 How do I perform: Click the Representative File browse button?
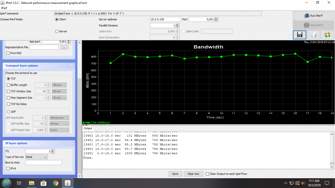[64, 47]
